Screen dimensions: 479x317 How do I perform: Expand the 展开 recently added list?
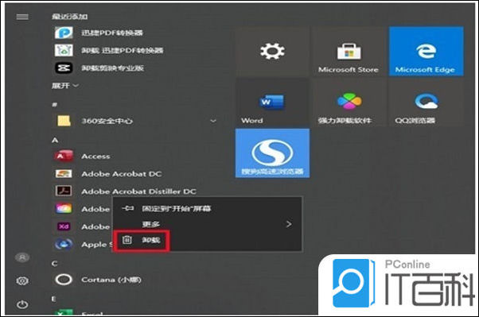[64, 86]
